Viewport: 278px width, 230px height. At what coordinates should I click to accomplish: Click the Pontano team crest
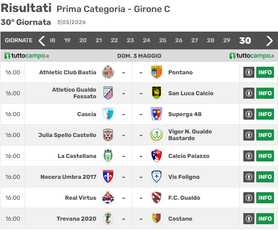tap(157, 72)
